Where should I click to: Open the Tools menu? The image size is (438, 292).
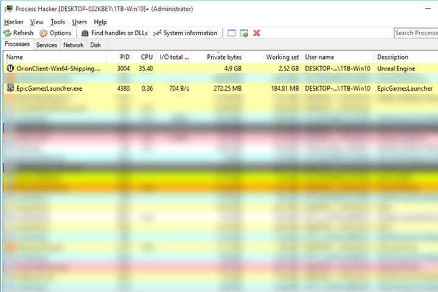pyautogui.click(x=58, y=22)
